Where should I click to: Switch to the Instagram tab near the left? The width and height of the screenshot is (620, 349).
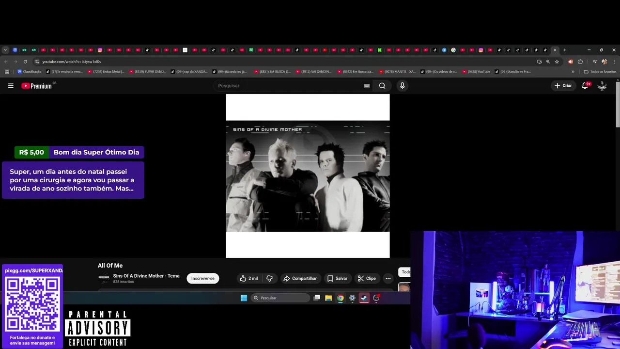(100, 50)
